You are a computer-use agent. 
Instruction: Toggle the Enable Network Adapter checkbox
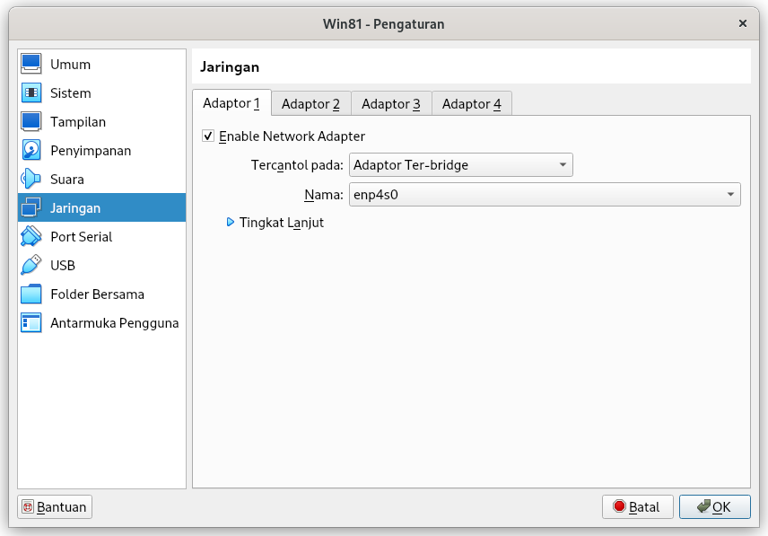(208, 136)
